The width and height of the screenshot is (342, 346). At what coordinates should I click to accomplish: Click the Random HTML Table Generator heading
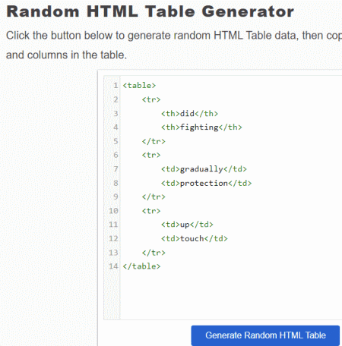(x=150, y=11)
